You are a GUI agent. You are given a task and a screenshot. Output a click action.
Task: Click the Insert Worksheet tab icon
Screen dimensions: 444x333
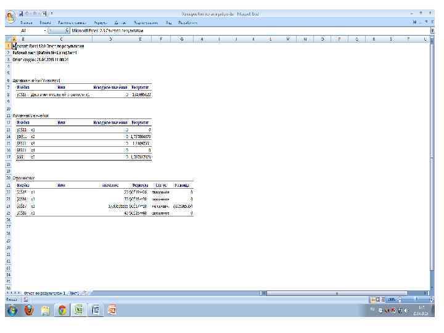86,293
